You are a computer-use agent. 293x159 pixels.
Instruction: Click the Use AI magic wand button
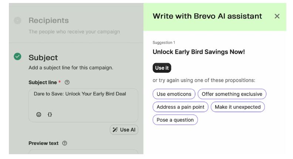(124, 130)
